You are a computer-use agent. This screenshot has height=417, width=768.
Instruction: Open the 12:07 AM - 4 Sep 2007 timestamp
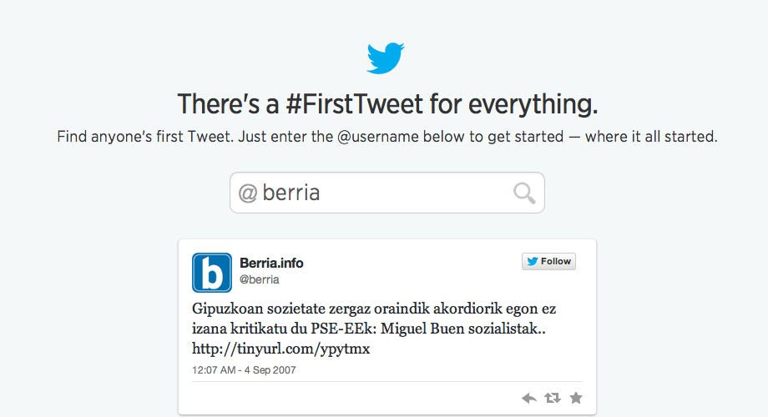244,370
